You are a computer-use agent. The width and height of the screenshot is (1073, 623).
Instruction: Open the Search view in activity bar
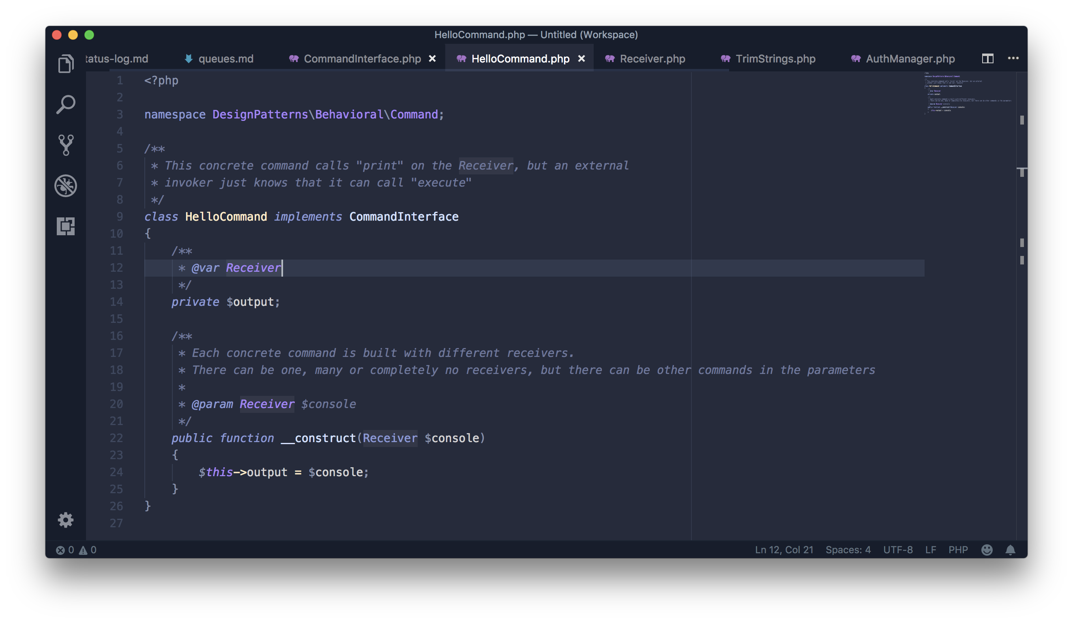point(66,104)
